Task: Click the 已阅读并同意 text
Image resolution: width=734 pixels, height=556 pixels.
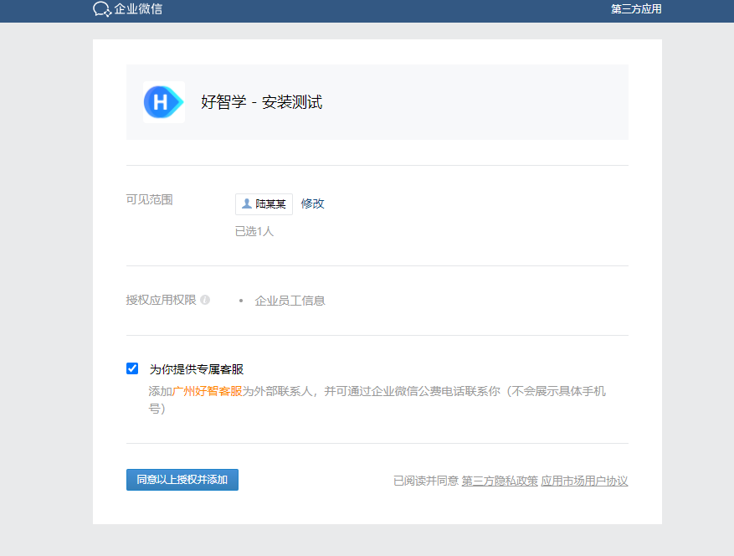Action: click(425, 481)
